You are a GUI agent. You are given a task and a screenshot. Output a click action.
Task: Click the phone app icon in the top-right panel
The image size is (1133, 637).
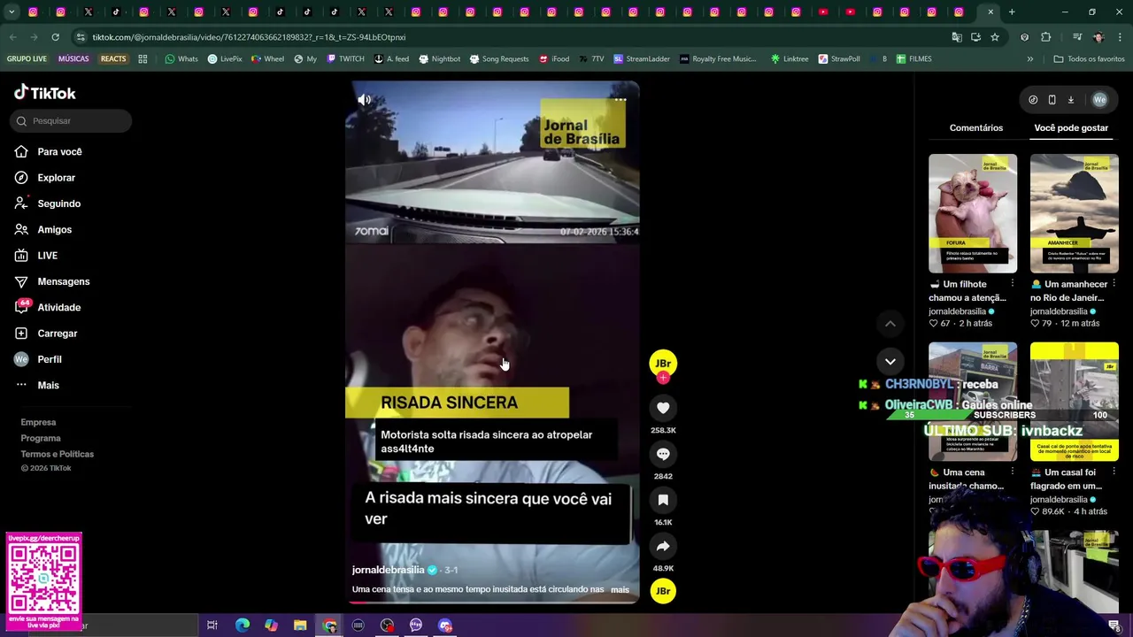point(1052,100)
